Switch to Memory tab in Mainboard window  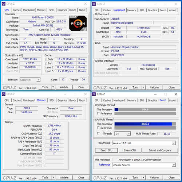(x=131, y=10)
